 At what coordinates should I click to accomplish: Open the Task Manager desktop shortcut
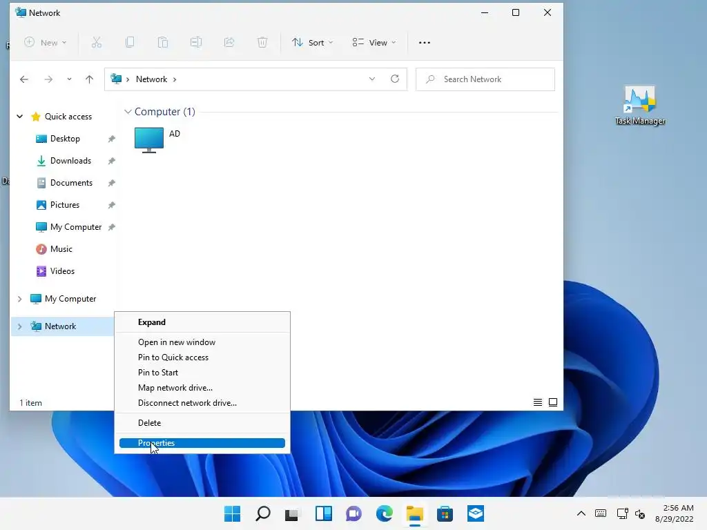point(640,106)
